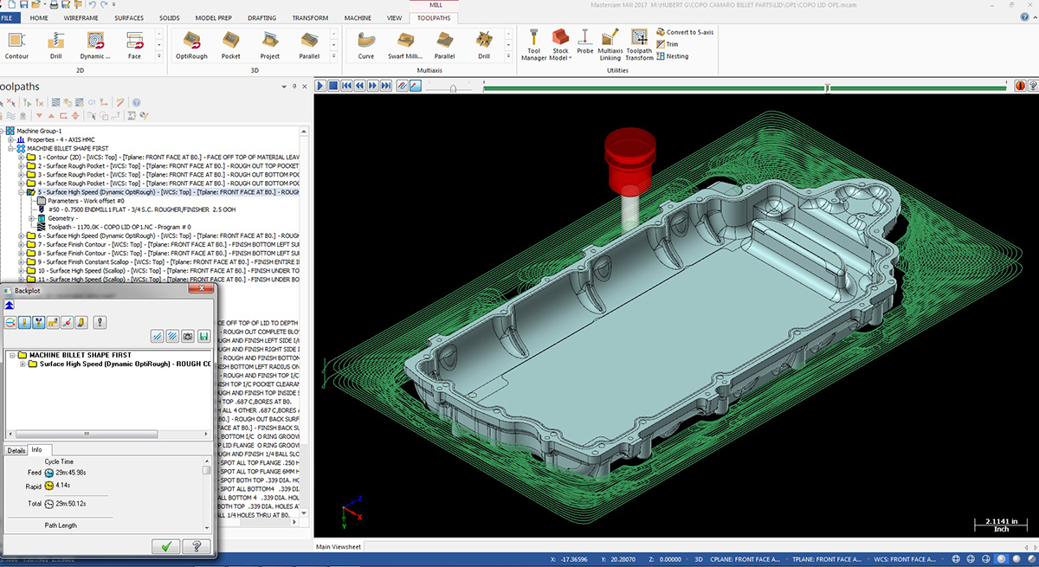Expand the 2D toolpath gallery
Screen dimensions: 1039x567
pos(159,58)
